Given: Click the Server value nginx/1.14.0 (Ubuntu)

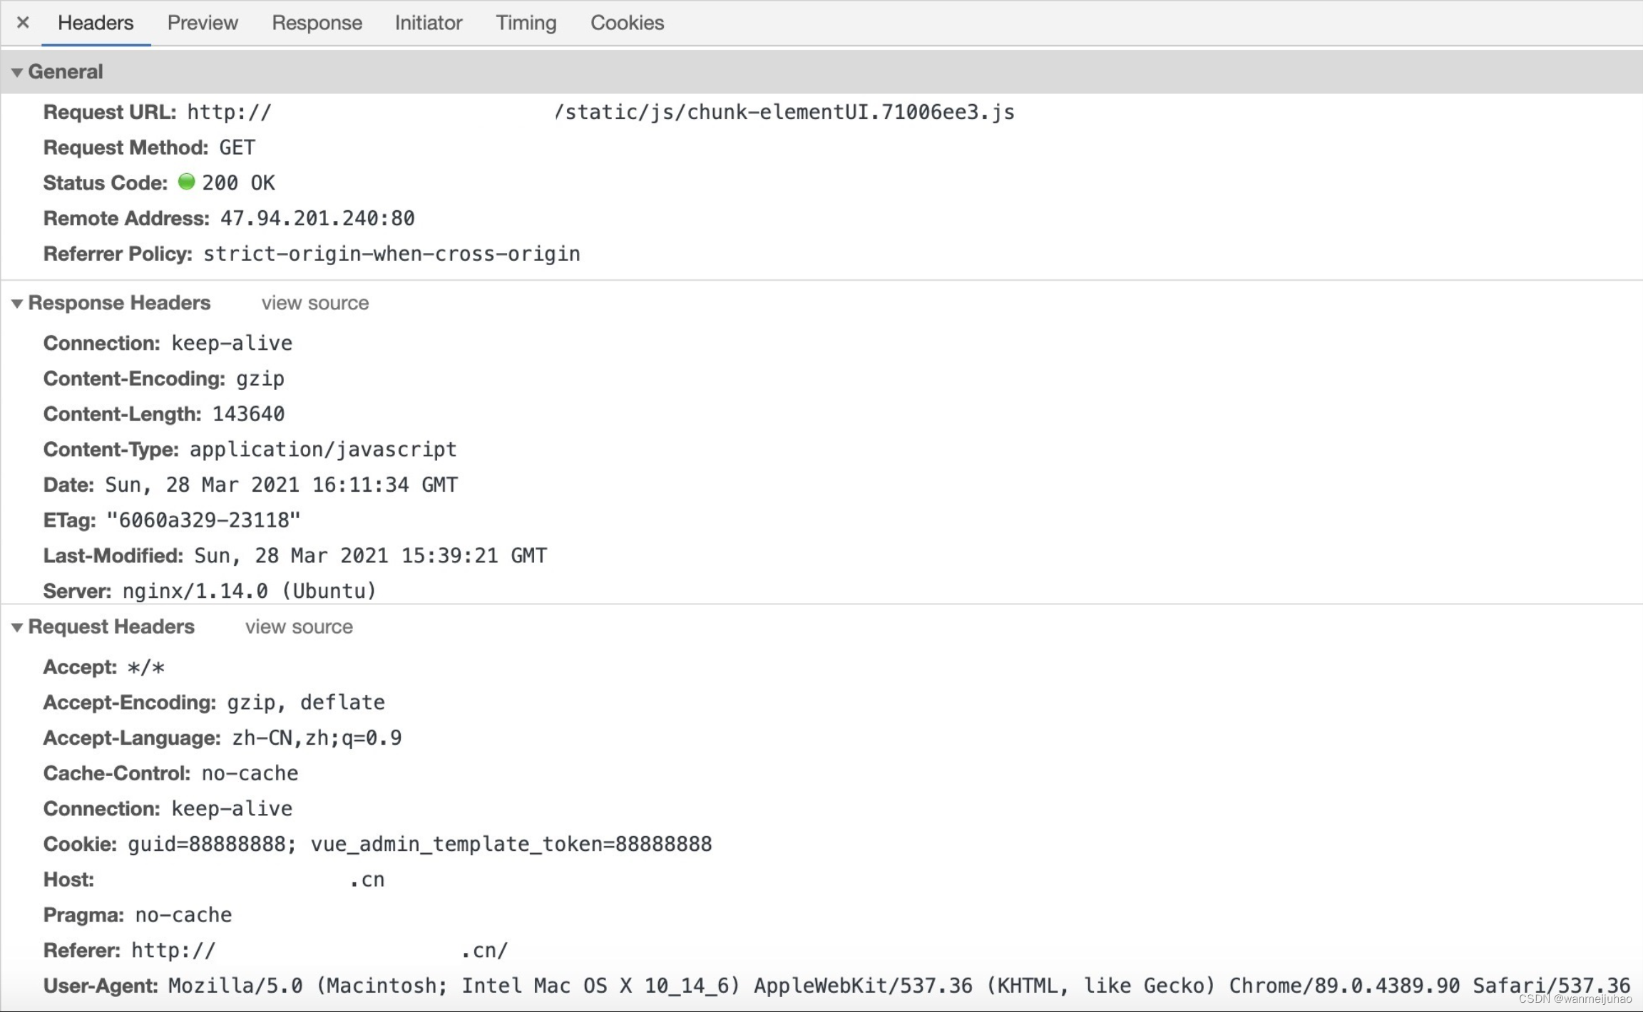Looking at the screenshot, I should point(250,592).
